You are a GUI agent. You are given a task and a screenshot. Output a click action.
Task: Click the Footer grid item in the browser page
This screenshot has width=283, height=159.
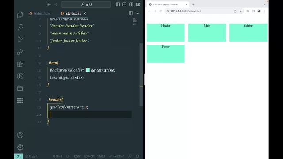coord(166,54)
